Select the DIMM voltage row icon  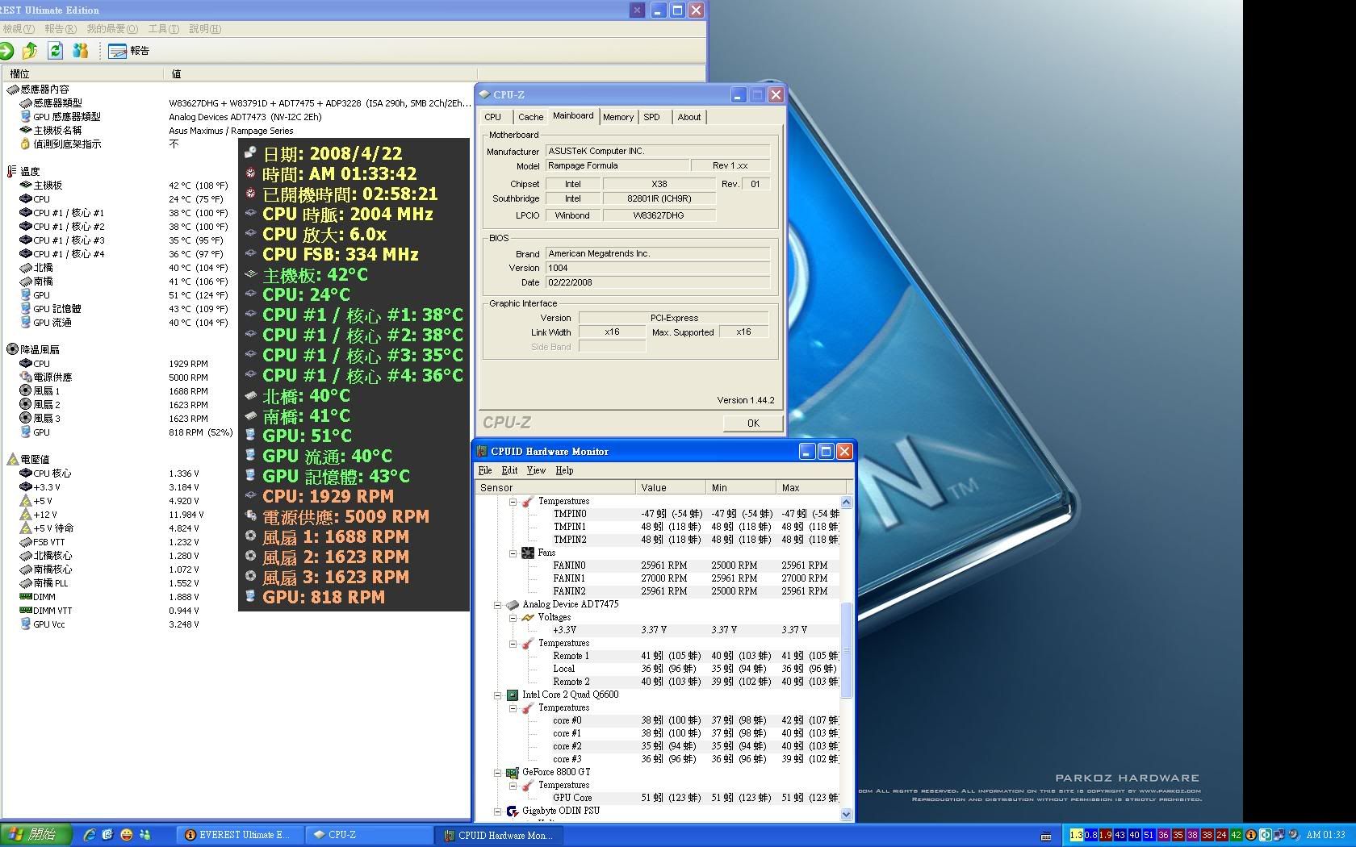tap(26, 597)
